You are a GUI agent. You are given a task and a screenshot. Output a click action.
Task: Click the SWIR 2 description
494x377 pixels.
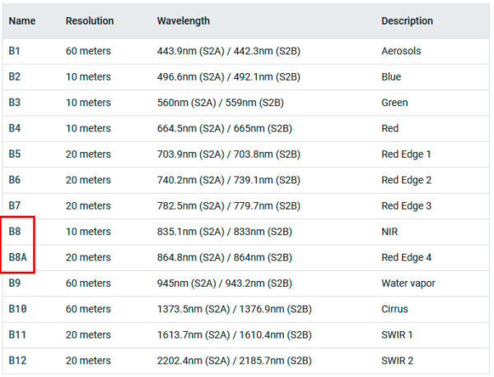coord(398,361)
